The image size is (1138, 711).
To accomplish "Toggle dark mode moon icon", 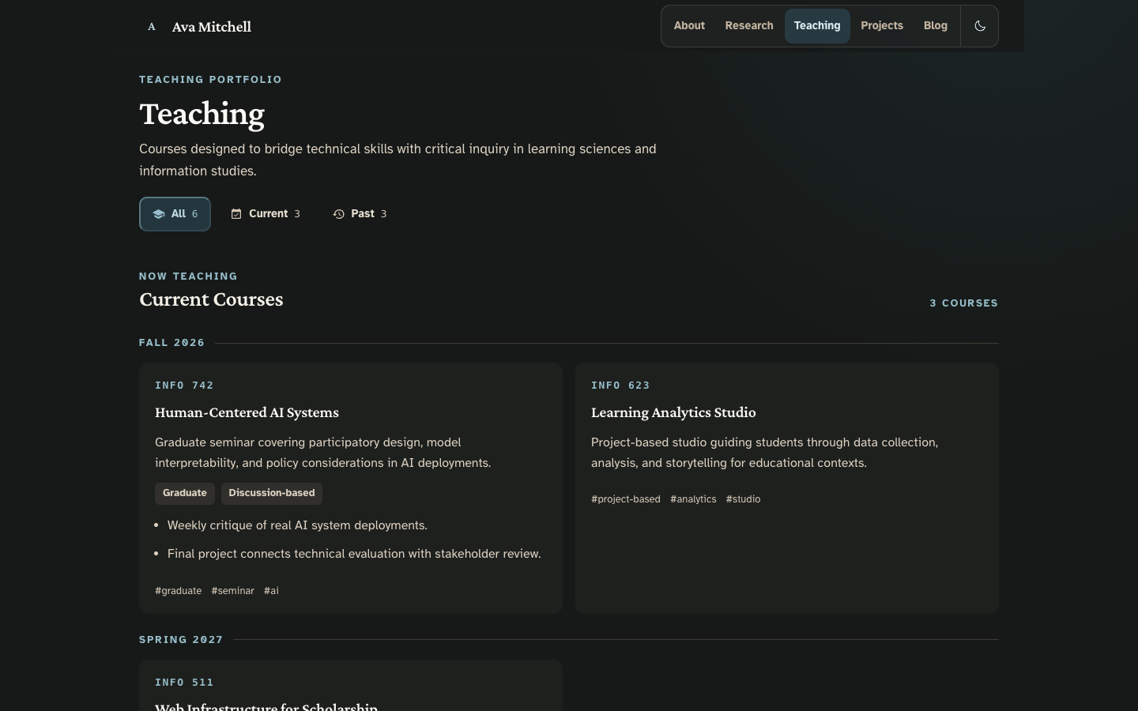I will (980, 26).
